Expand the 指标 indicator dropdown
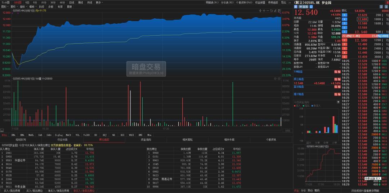 (x=23, y=6)
